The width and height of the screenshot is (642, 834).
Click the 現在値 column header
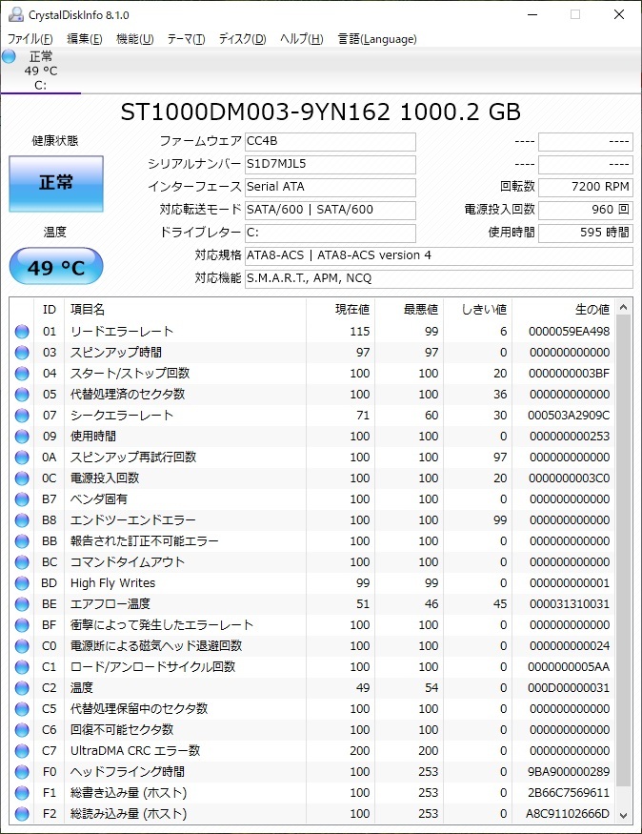pos(340,310)
